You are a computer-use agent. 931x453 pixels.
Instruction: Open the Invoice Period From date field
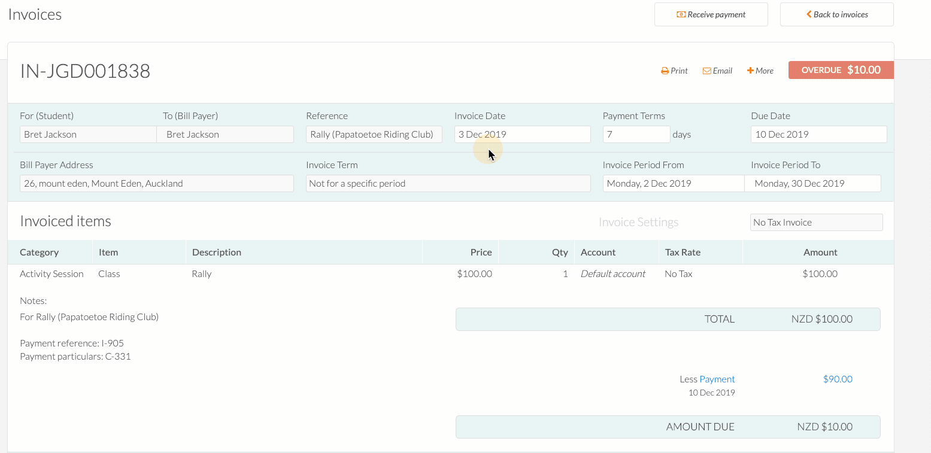point(674,183)
